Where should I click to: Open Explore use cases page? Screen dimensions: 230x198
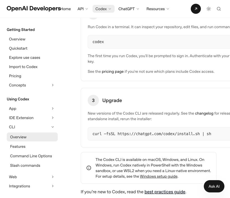pos(24,57)
